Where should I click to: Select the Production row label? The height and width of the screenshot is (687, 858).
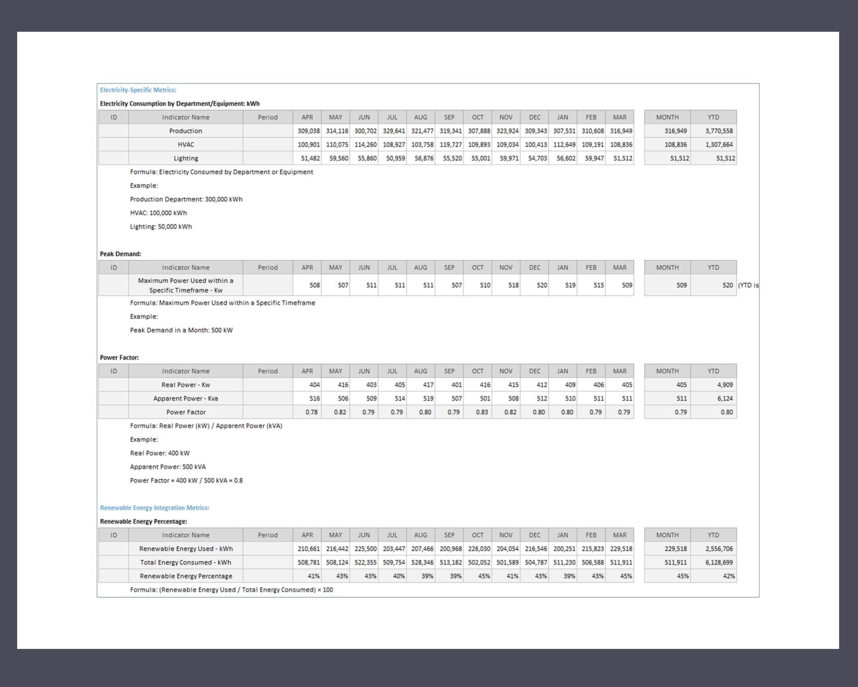click(185, 131)
